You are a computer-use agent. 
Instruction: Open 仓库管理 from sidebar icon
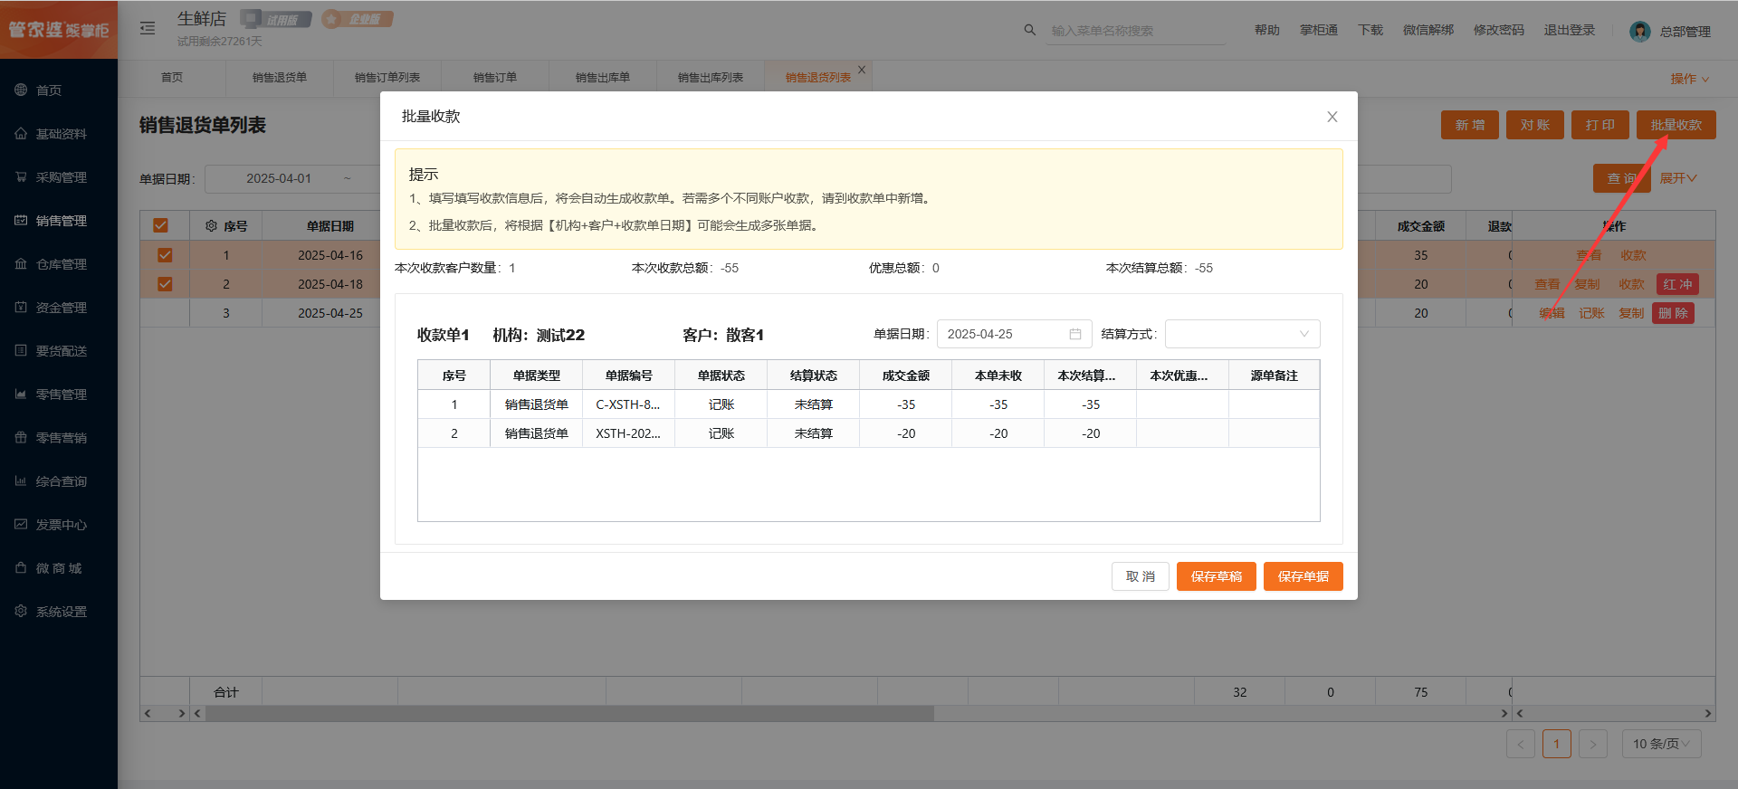tap(21, 263)
